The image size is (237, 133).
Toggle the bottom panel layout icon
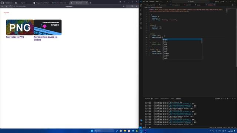pyautogui.click(x=218, y=1)
